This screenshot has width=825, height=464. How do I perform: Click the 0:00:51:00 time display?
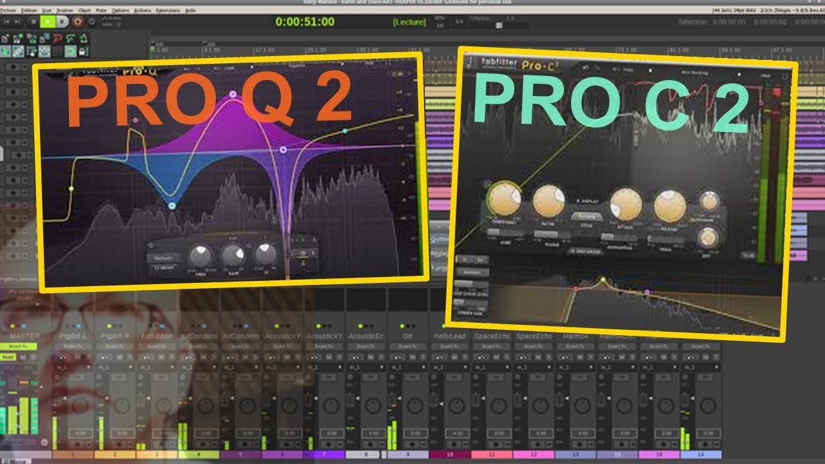305,21
